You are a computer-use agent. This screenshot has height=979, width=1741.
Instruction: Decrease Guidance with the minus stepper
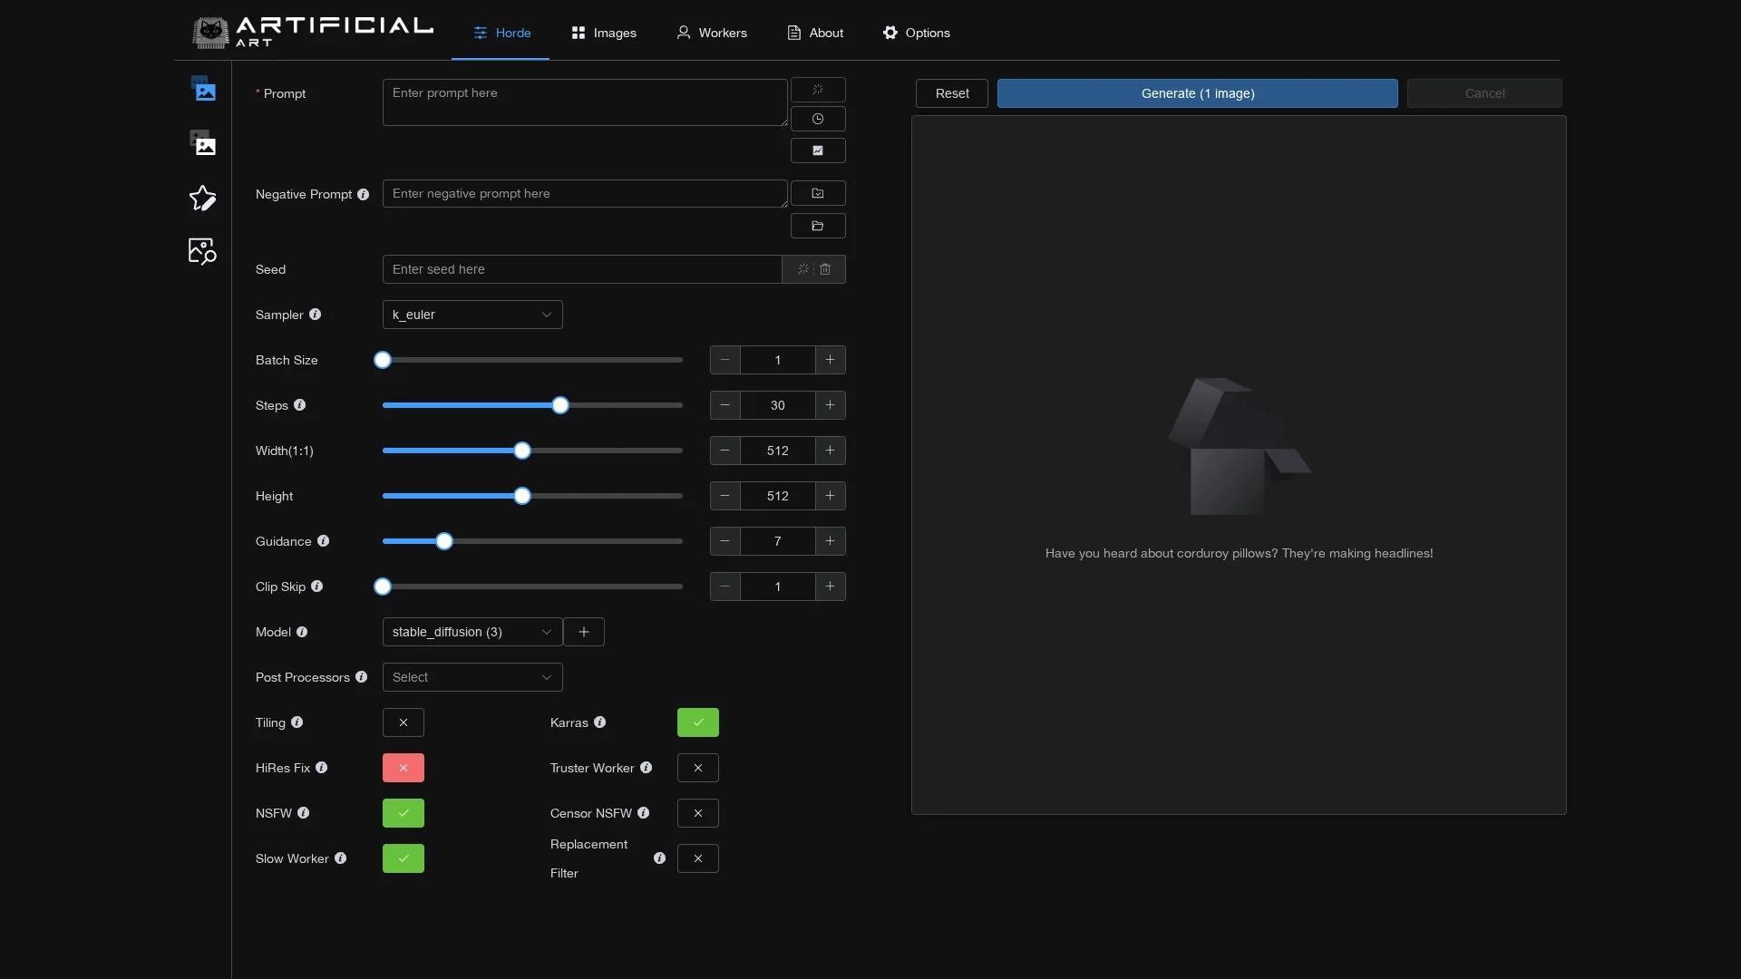(x=725, y=541)
